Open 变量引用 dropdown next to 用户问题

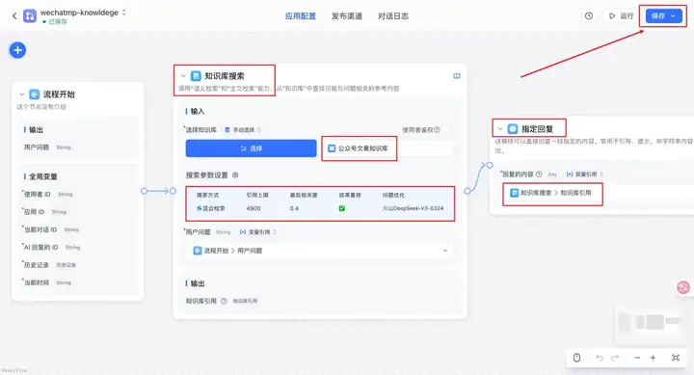(x=257, y=232)
